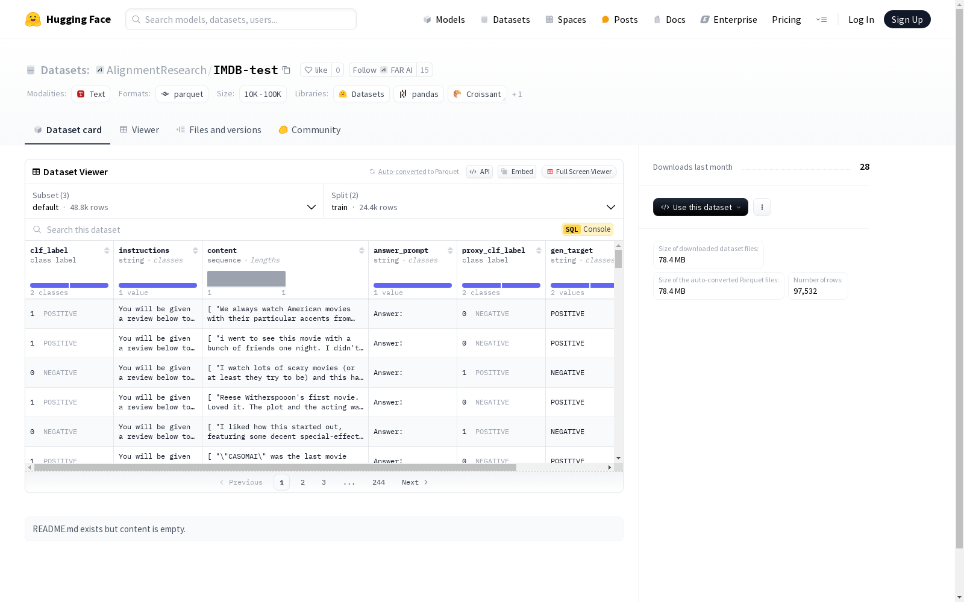964x602 pixels.
Task: Go to the Next page of rows
Action: [x=415, y=482]
